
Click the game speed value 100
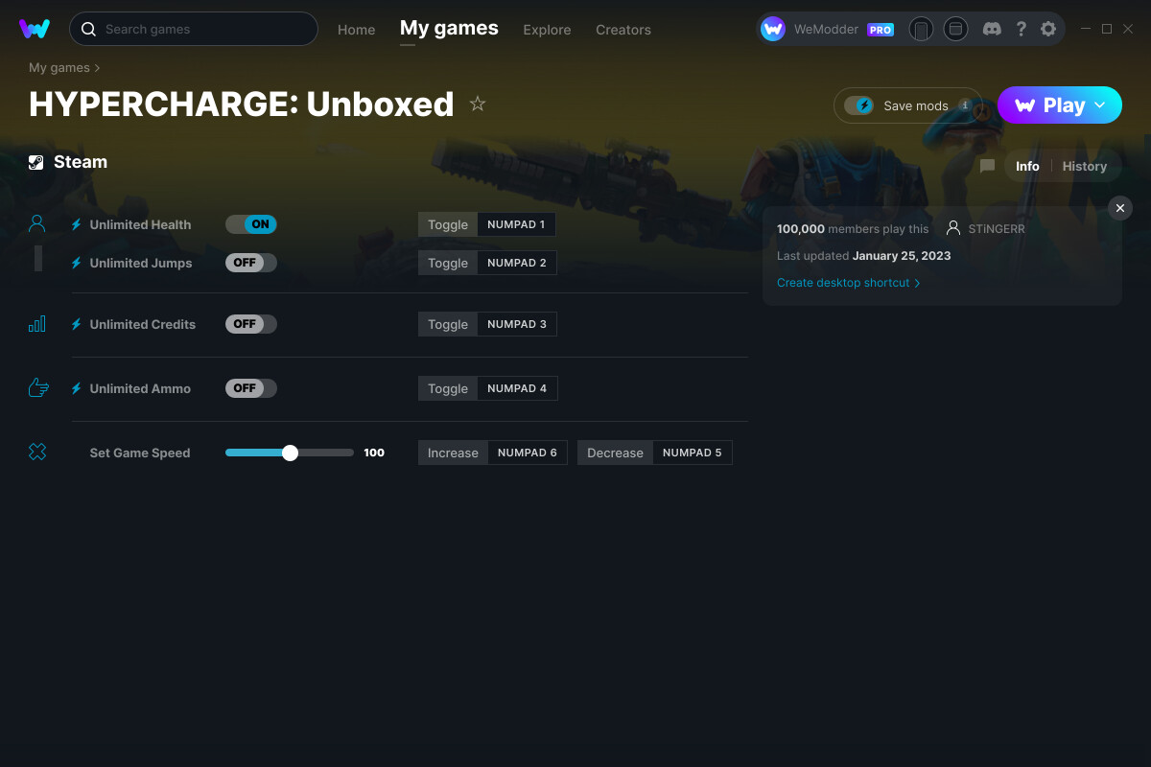coord(374,453)
